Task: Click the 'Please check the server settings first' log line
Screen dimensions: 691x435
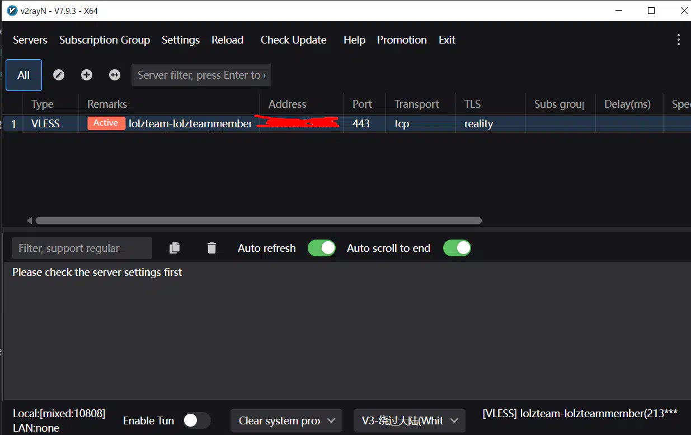Action: click(x=97, y=272)
